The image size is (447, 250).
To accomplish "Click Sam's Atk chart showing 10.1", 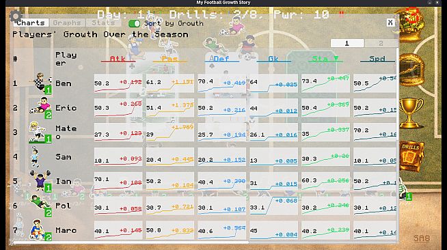I will click(118, 156).
